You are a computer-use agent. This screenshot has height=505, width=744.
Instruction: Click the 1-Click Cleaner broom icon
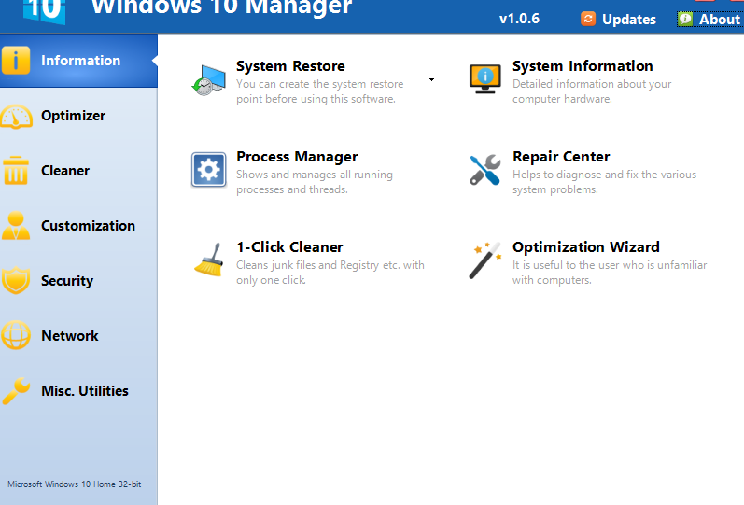pos(208,260)
